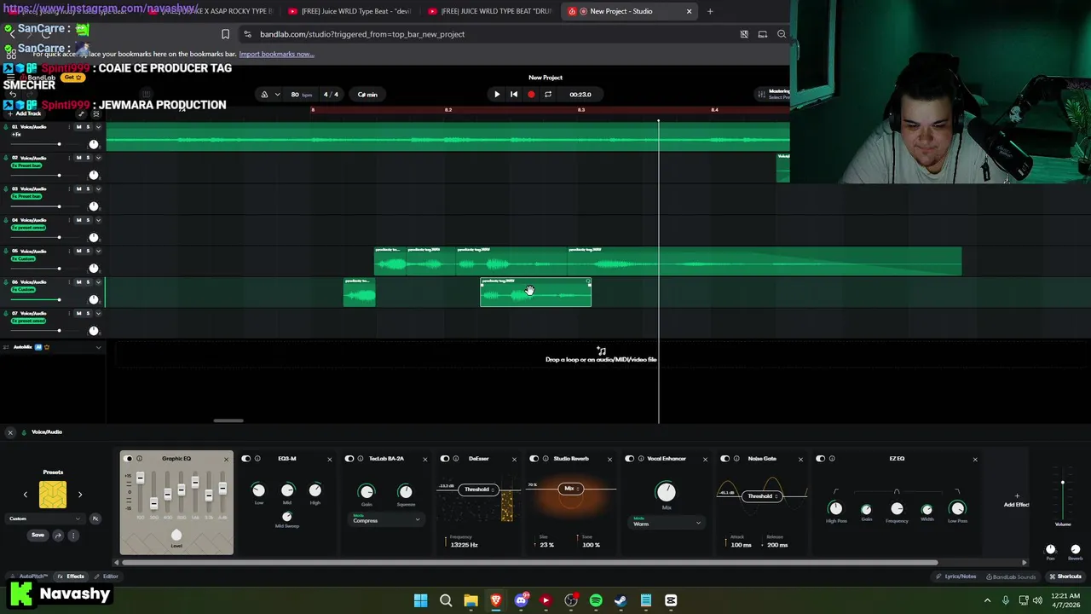Click the 4/4 time signature
Image resolution: width=1091 pixels, height=614 pixels.
point(331,95)
